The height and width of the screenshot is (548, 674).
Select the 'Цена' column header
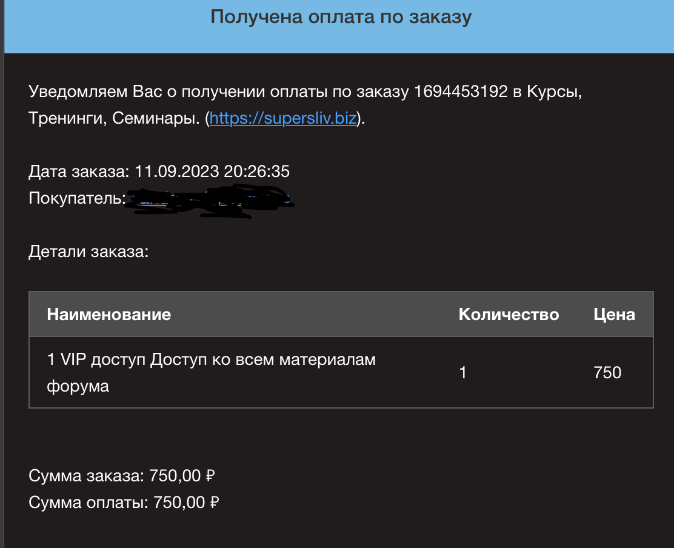[x=614, y=314]
